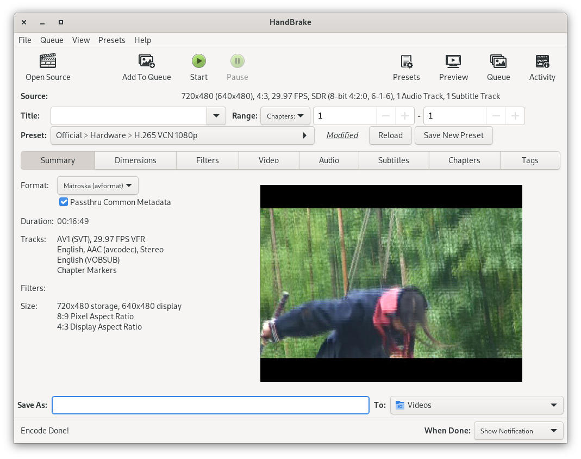
Task: Click the Save New Preset button
Action: click(453, 135)
